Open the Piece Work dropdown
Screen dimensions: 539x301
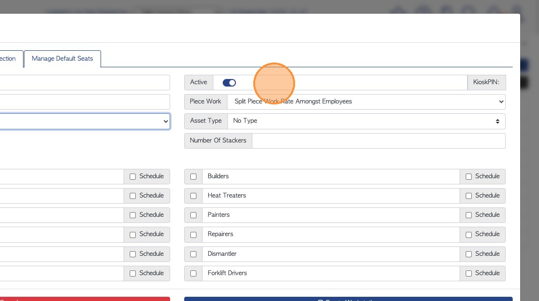click(x=366, y=102)
